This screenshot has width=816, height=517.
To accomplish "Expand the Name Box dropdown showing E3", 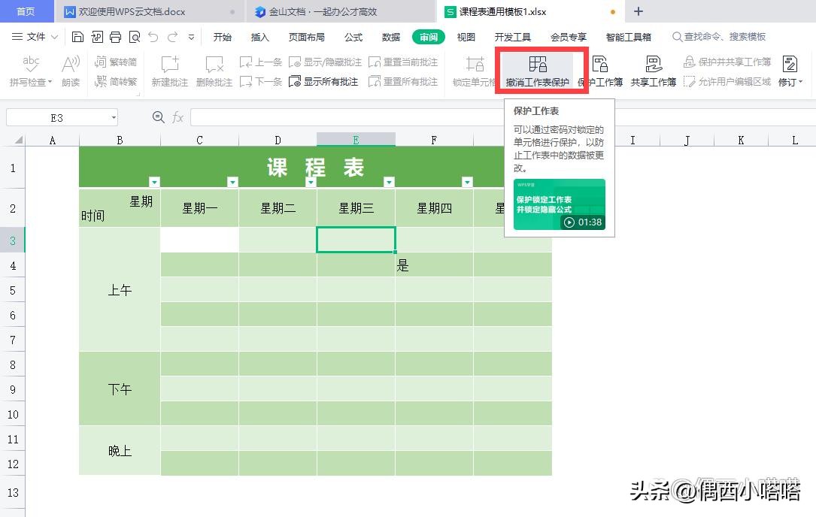I will pos(113,117).
